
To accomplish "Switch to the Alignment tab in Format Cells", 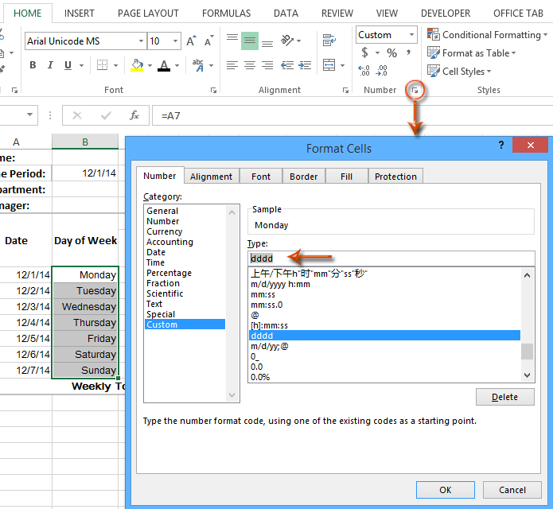I will [x=211, y=177].
